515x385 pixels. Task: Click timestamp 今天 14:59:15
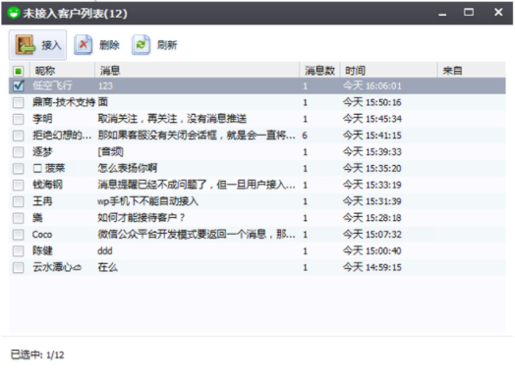point(372,267)
